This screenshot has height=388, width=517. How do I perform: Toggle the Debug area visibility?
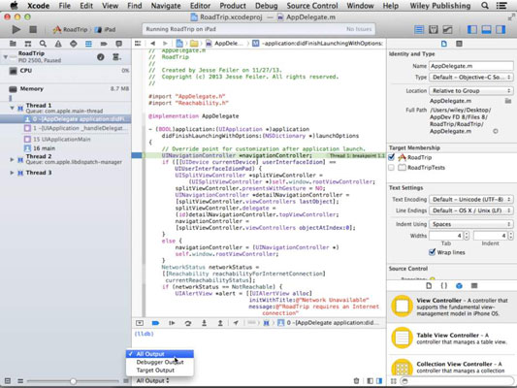click(x=486, y=30)
